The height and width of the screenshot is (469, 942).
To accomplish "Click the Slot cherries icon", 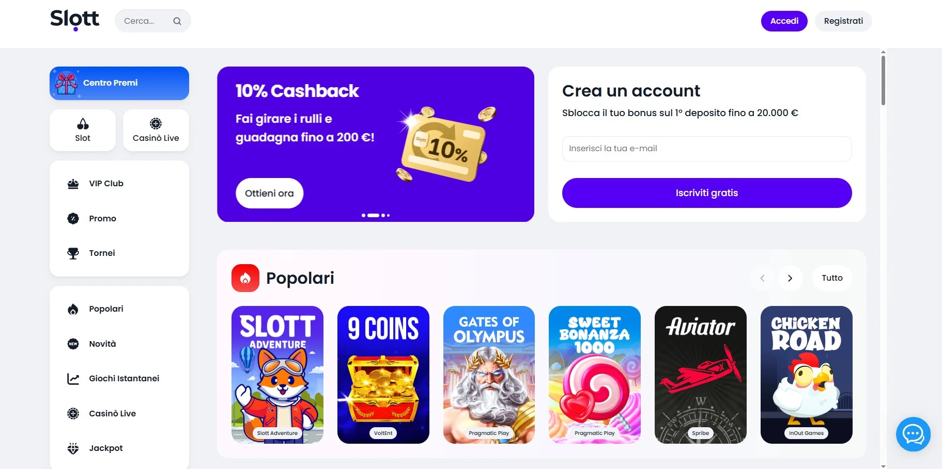I will tap(83, 124).
